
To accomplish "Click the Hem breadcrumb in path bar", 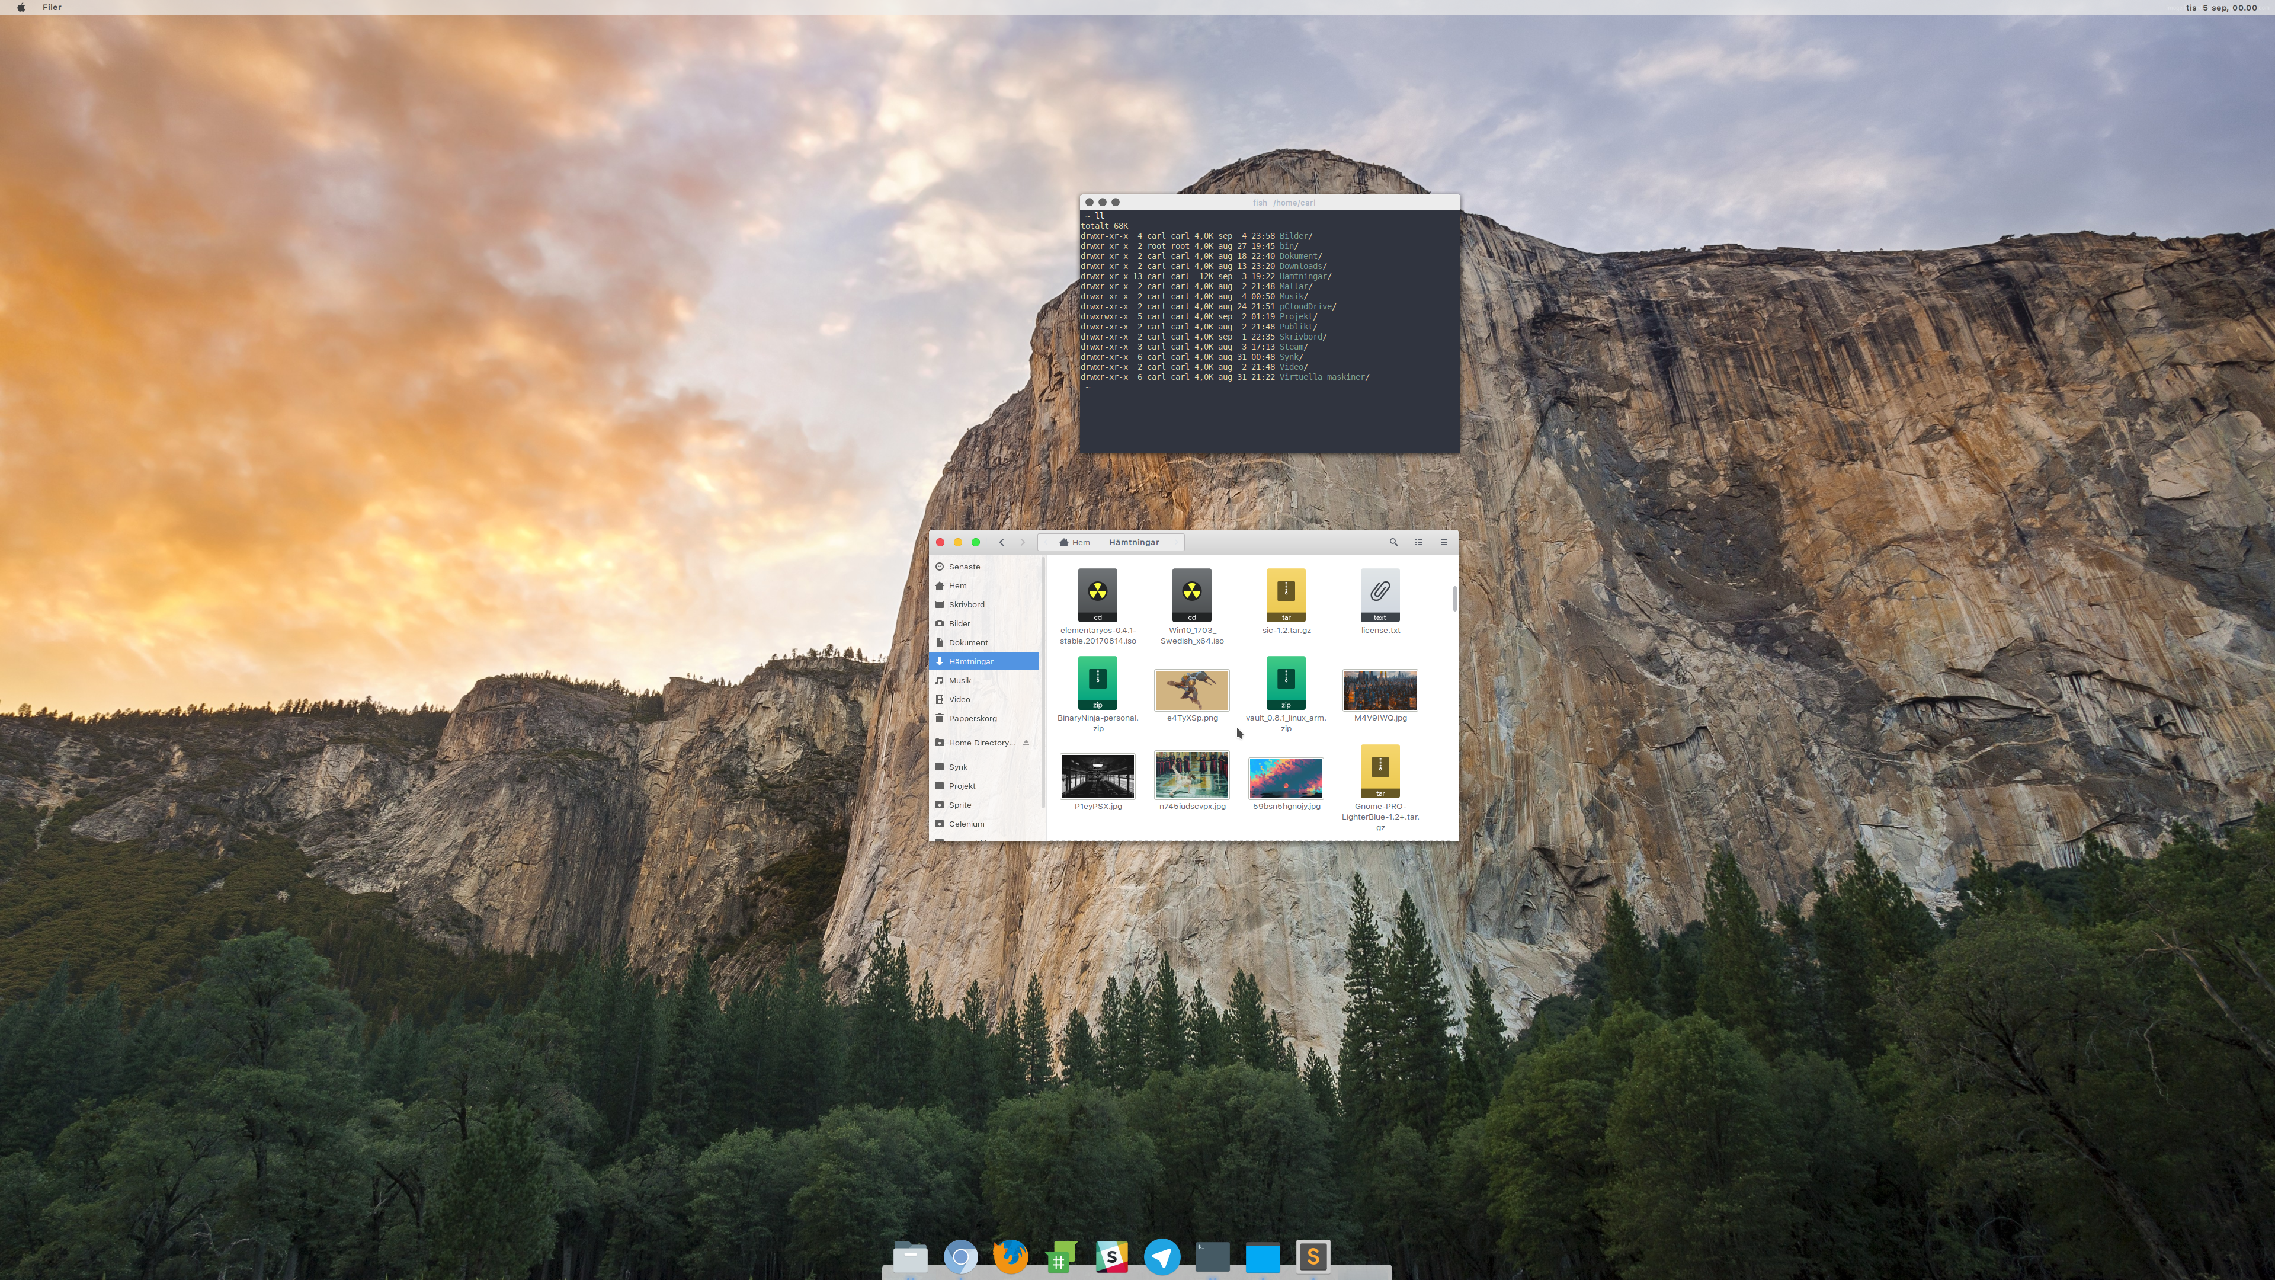I will coord(1075,542).
